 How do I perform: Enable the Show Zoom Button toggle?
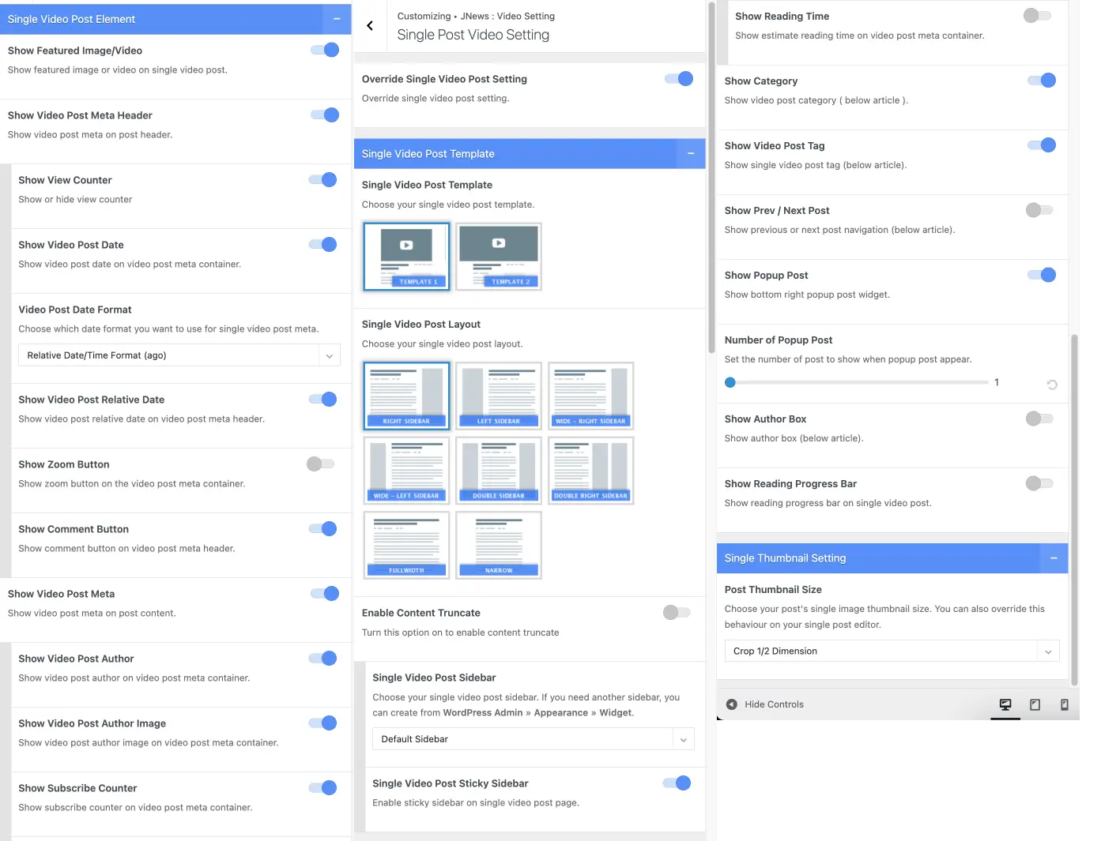pyautogui.click(x=321, y=464)
